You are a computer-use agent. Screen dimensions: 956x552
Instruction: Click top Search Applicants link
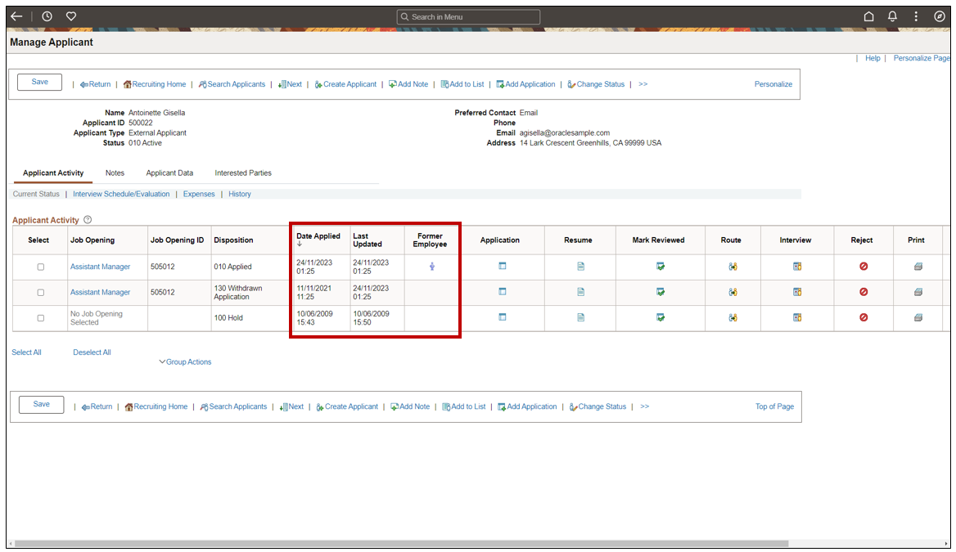tap(232, 84)
